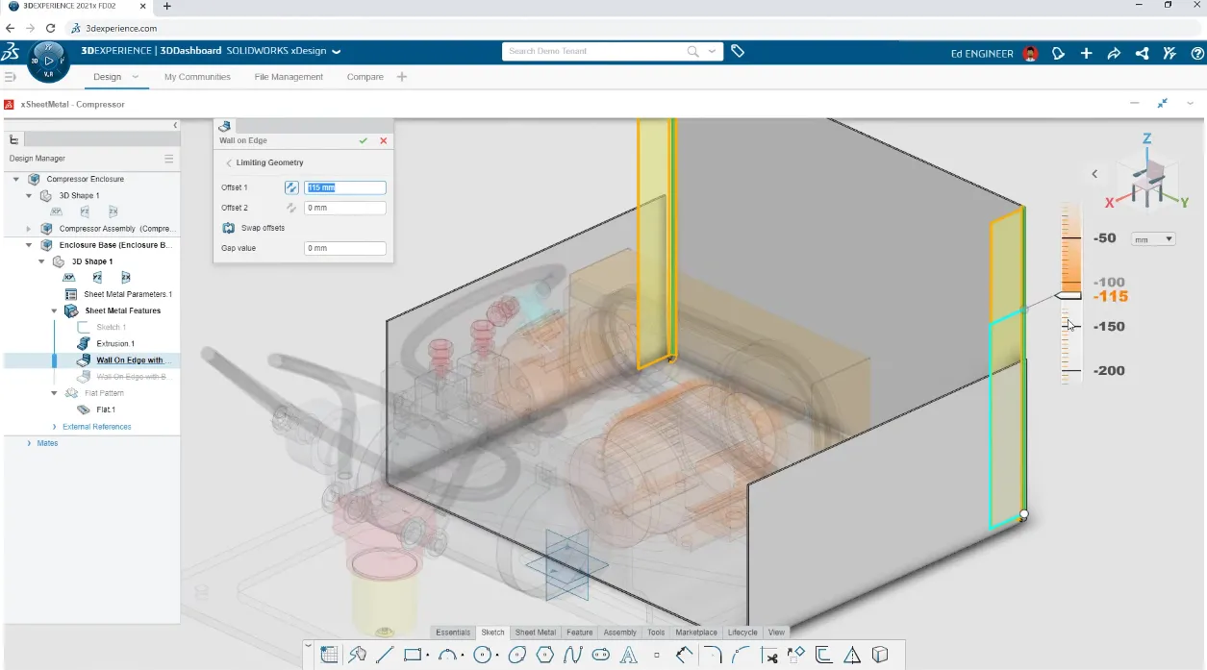The height and width of the screenshot is (670, 1207).
Task: Switch to the Sheet Metal tab
Action: [x=535, y=632]
